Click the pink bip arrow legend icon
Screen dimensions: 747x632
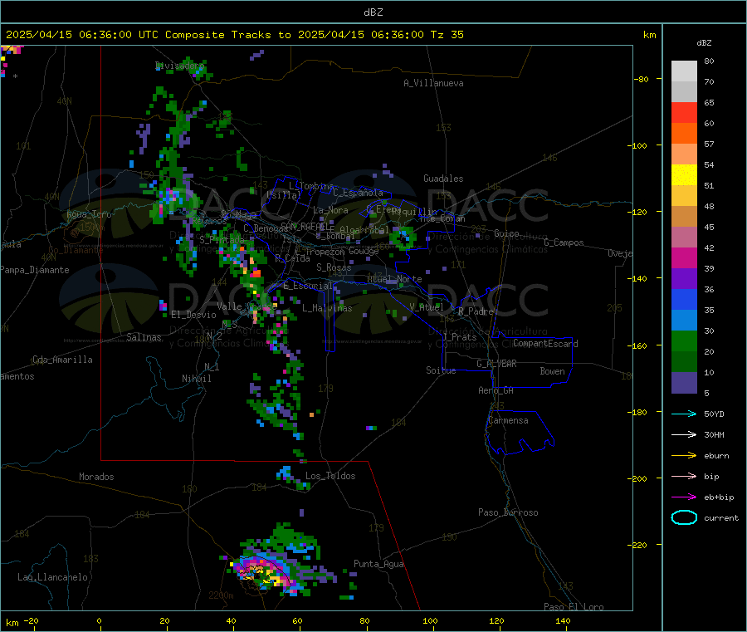point(684,476)
